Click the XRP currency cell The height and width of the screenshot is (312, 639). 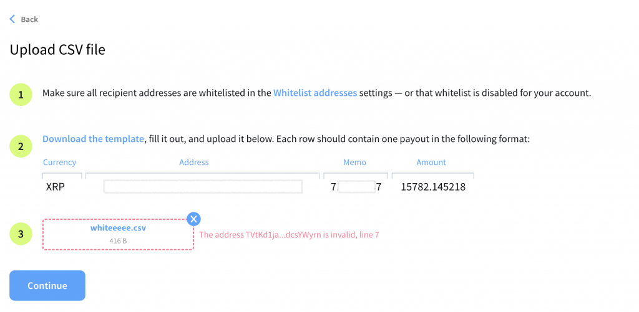[x=56, y=187]
